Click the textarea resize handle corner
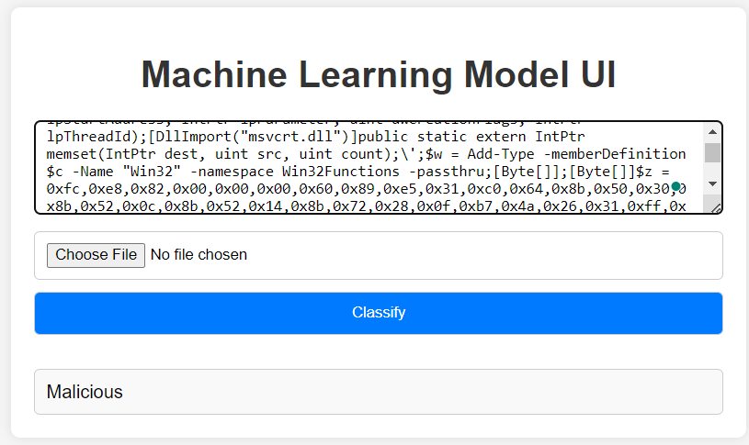Screen dimensions: 749x445 717,208
